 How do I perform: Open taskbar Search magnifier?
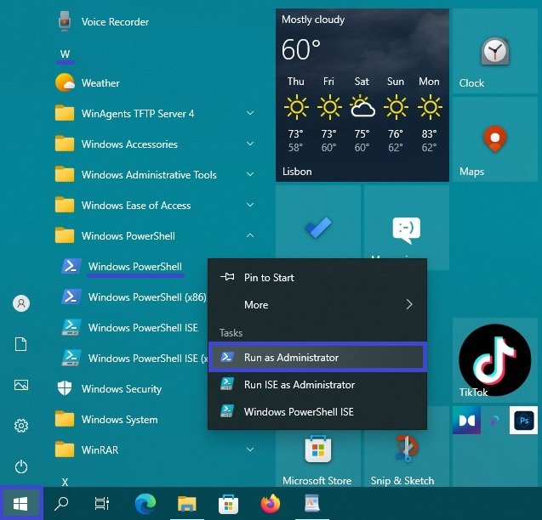(x=61, y=504)
